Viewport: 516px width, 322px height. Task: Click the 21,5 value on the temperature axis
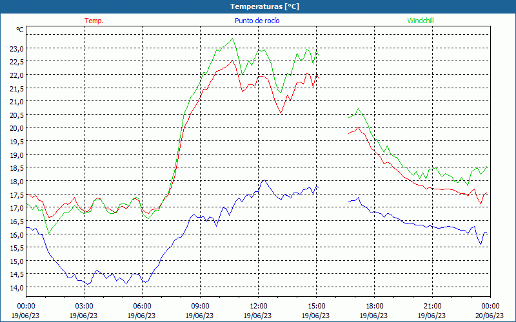coord(17,88)
